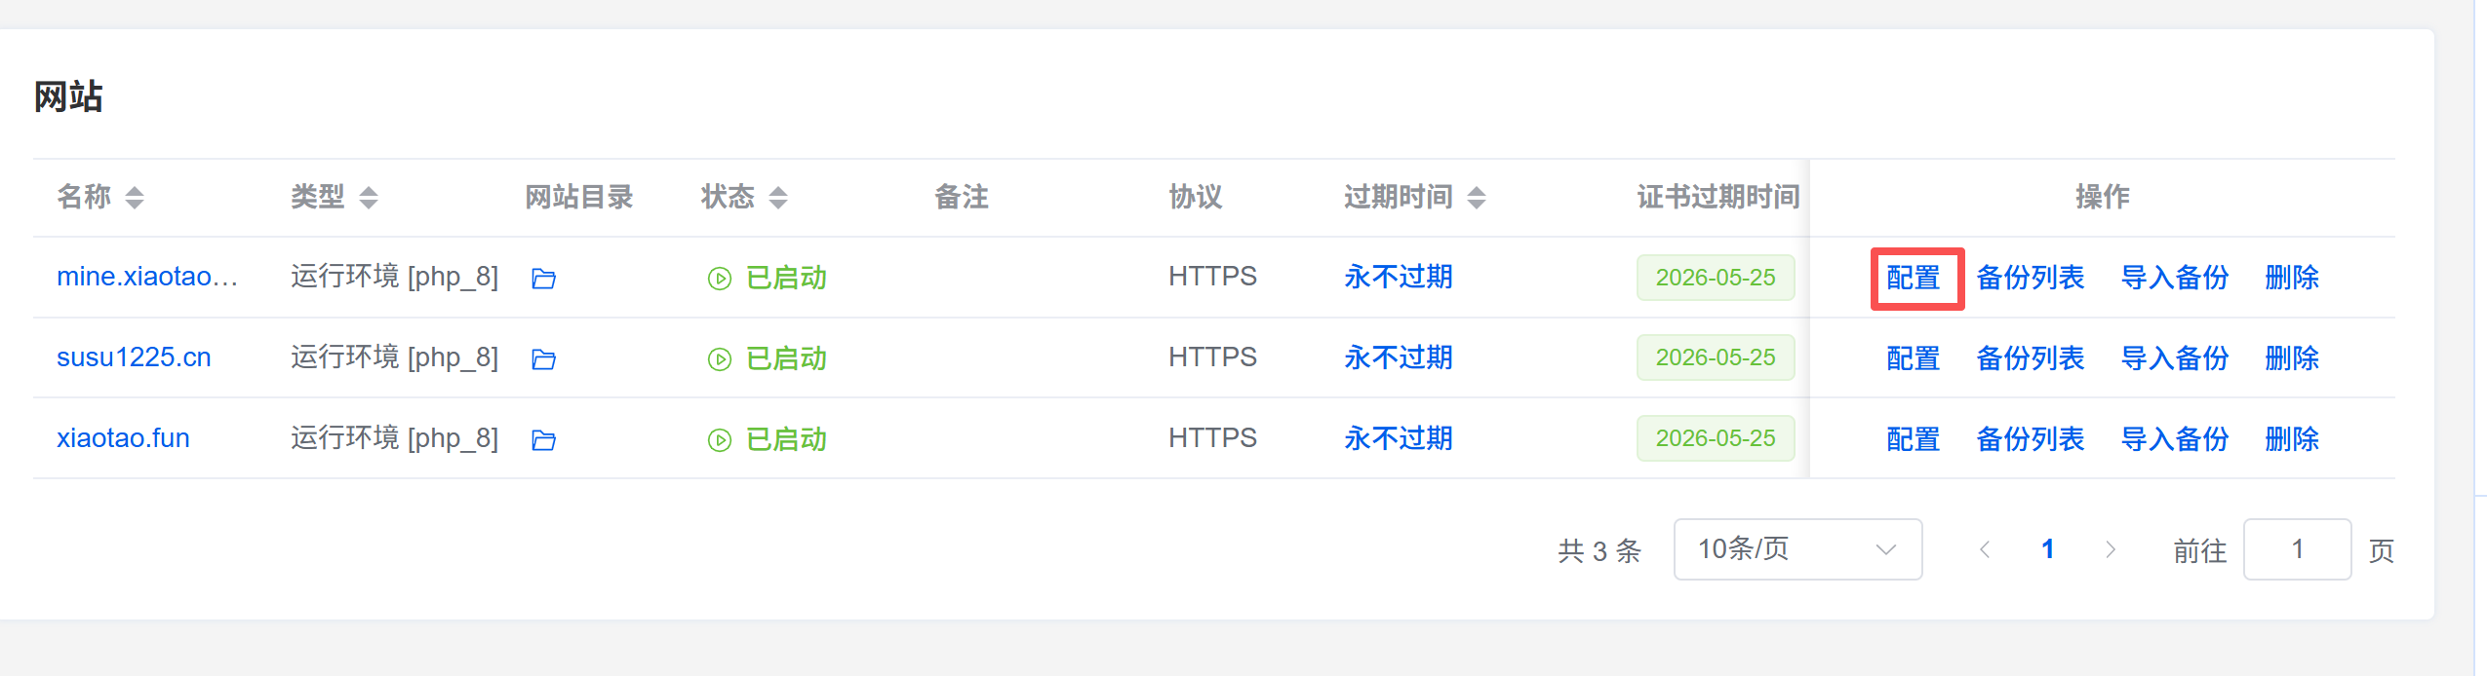Screen dimensions: 2487x676
Task: Sort by expiration time column arrows
Action: (x=1477, y=198)
